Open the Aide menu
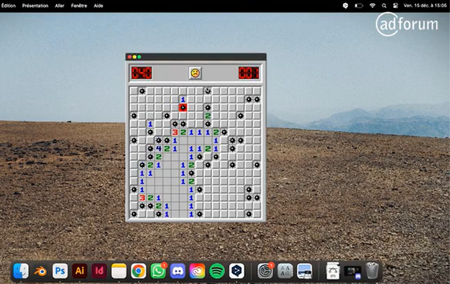This screenshot has width=450, height=284. pyautogui.click(x=99, y=5)
